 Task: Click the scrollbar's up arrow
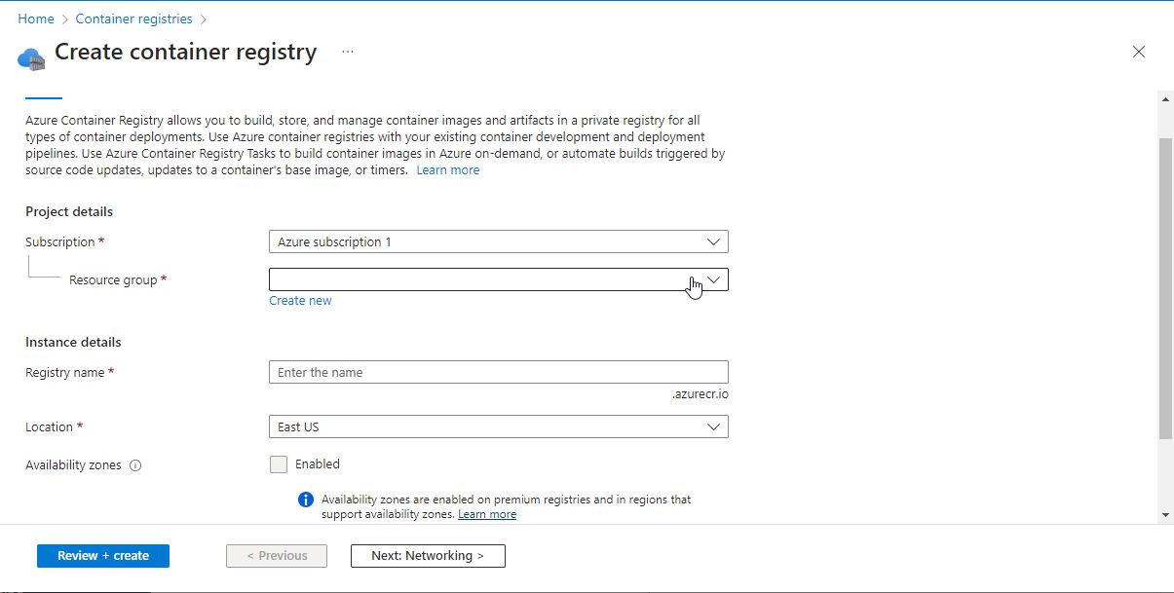pos(1165,97)
